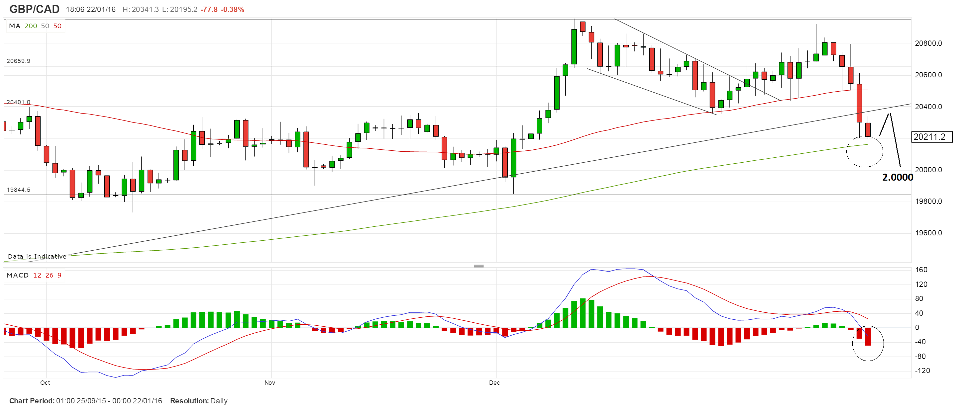Click the green 200 MA period value
Viewport: 957px width, 408px height.
[x=31, y=26]
